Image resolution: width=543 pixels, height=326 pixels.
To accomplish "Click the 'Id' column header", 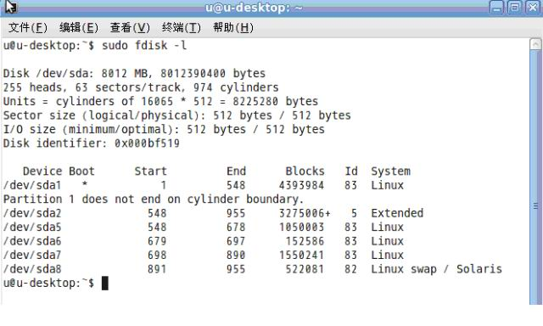I will [x=351, y=171].
